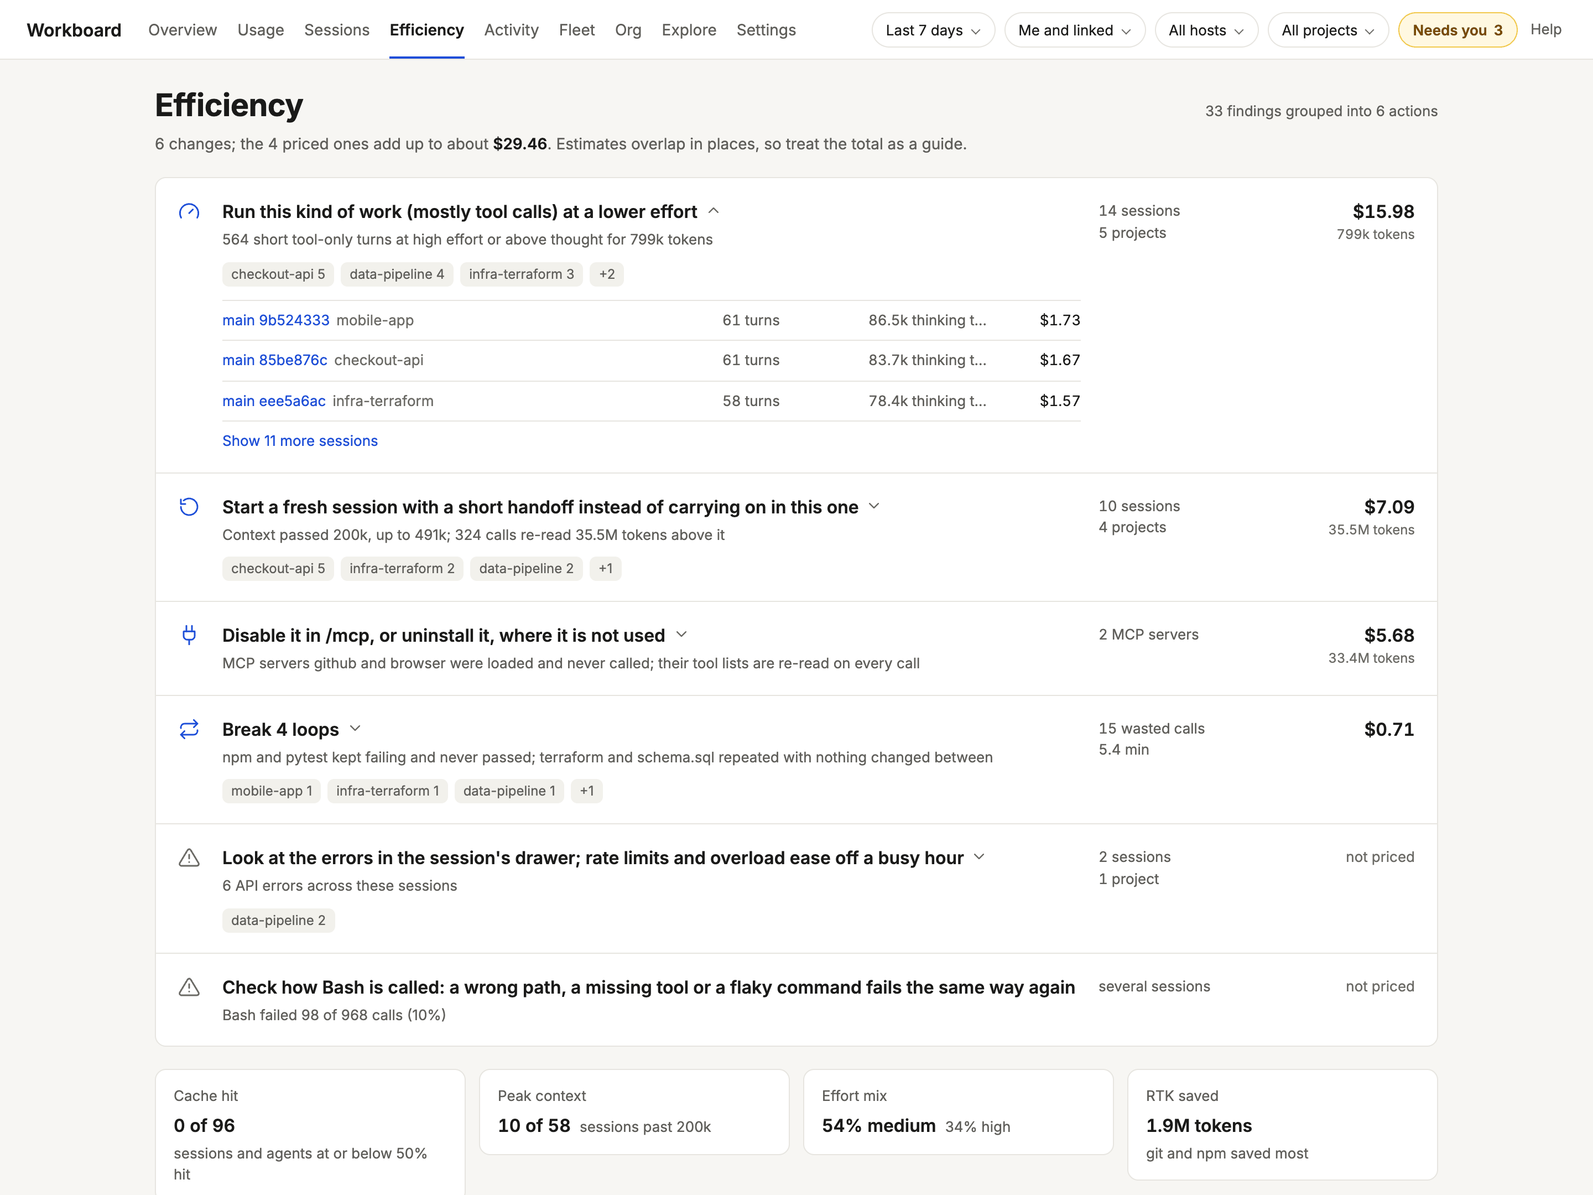Click the data-pipeline 2 chip under API errors
Screen dimensions: 1593x1195
pos(278,921)
